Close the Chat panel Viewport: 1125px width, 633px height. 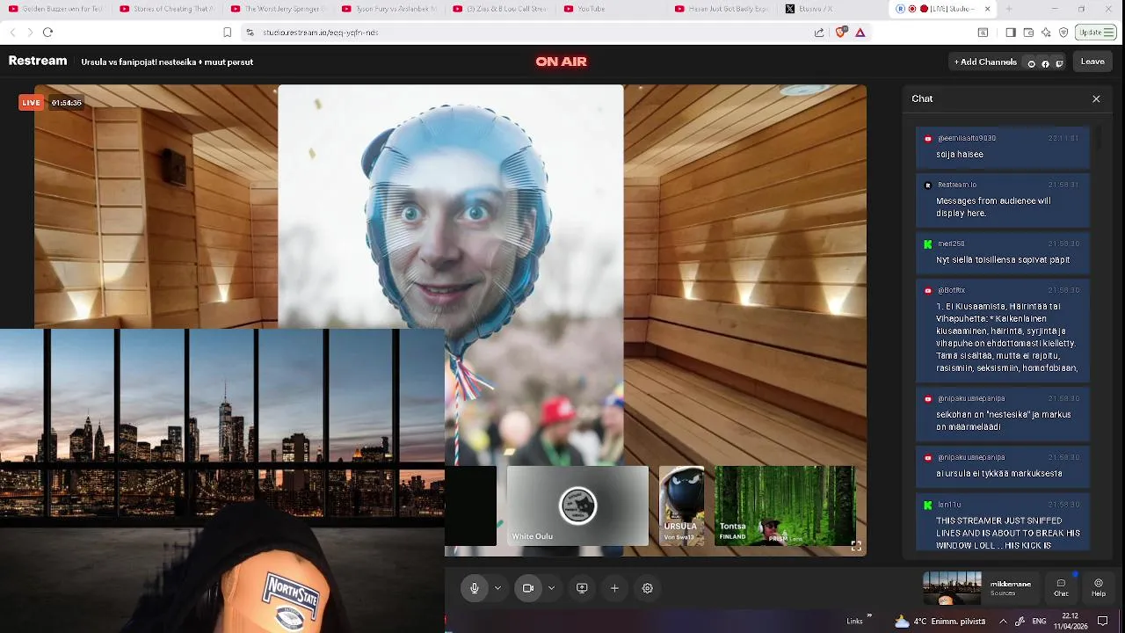click(1096, 98)
